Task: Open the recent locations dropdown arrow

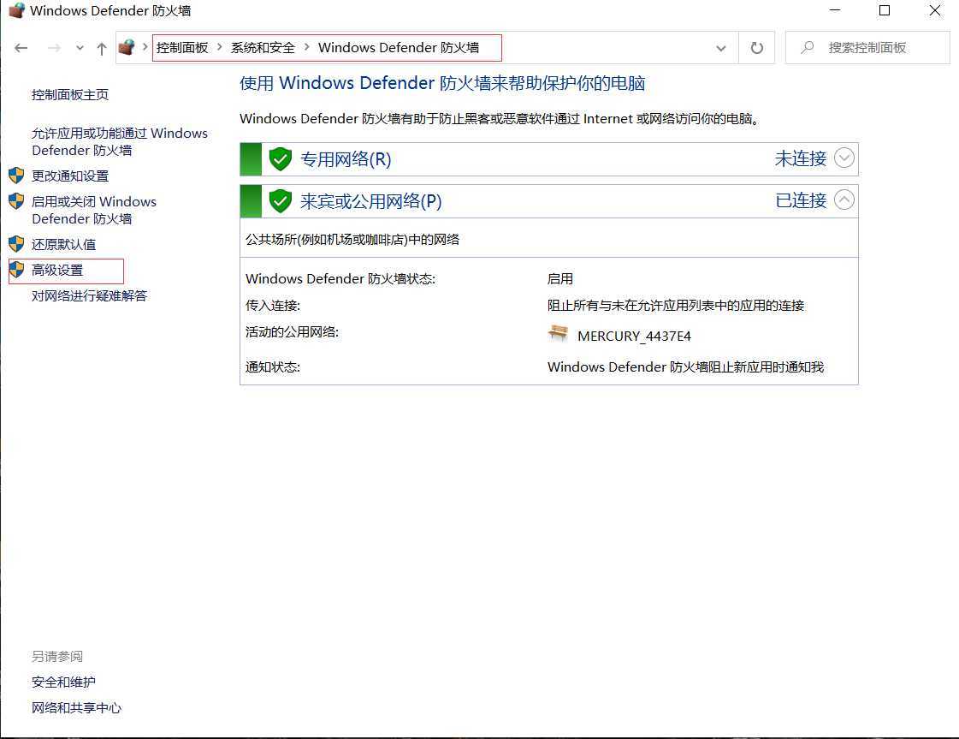Action: coord(80,48)
